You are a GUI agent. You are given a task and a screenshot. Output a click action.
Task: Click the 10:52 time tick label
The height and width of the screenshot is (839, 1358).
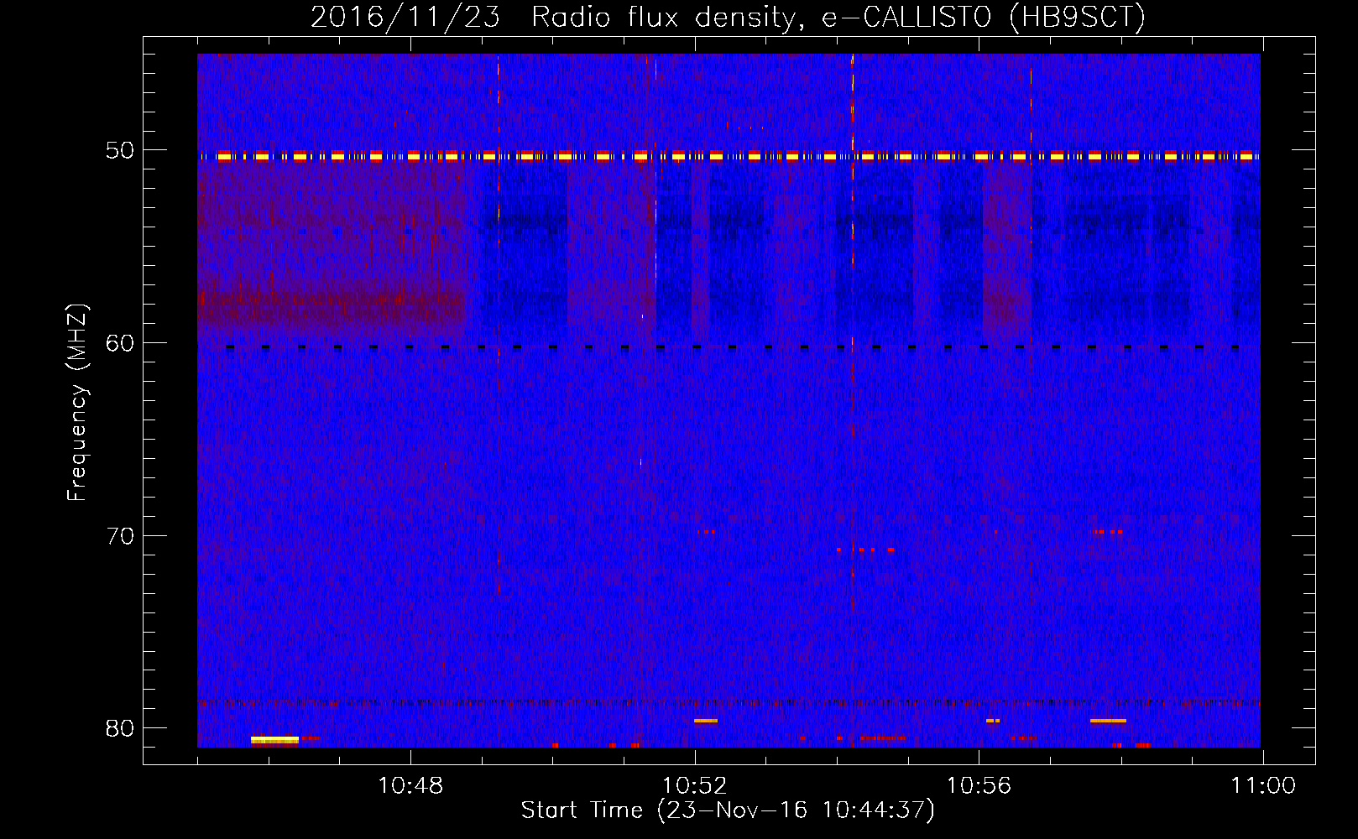pyautogui.click(x=695, y=786)
